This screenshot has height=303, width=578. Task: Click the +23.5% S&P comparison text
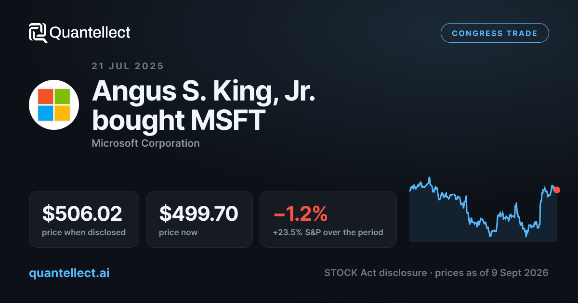pyautogui.click(x=328, y=232)
